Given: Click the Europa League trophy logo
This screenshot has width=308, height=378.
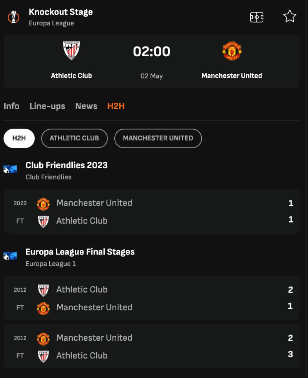Looking at the screenshot, I should [x=13, y=17].
